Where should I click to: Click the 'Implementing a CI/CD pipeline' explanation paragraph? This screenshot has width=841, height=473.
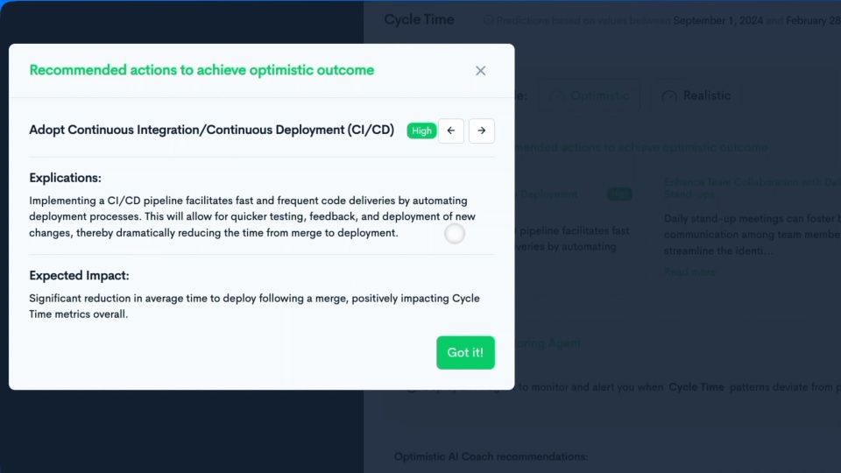coord(252,216)
